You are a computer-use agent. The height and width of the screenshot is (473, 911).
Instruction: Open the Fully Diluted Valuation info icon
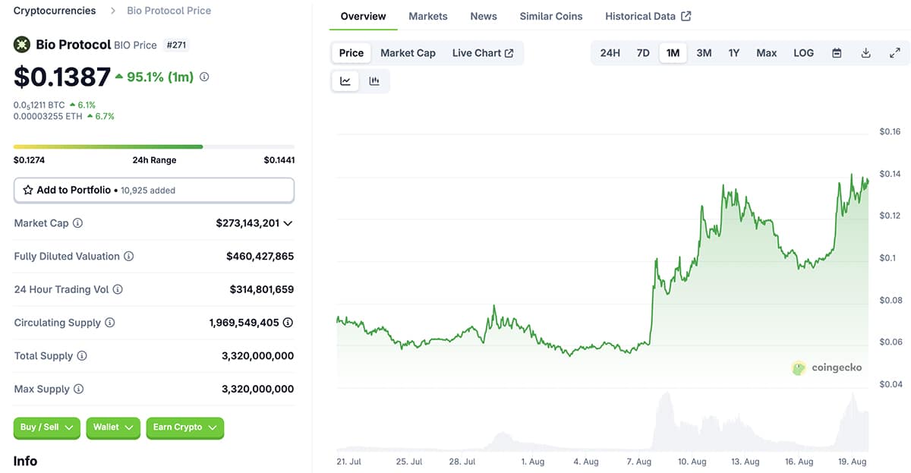[x=128, y=257]
